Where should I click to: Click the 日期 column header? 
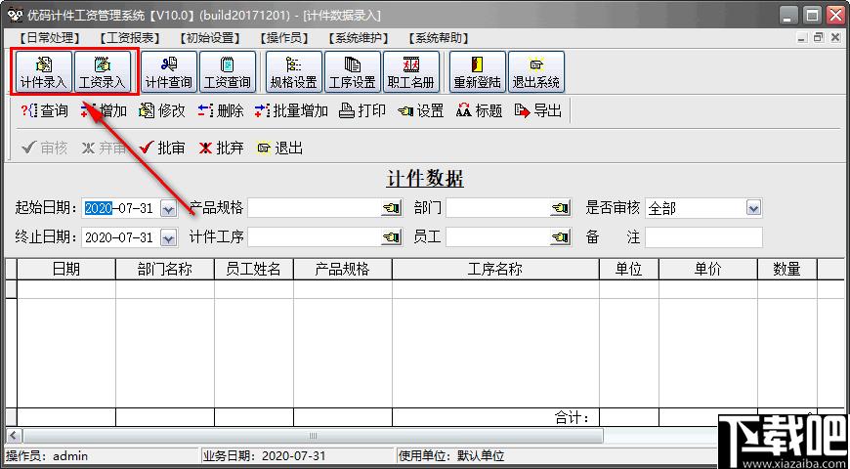click(66, 269)
